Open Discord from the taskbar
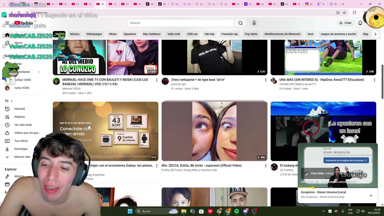The image size is (384, 216). point(245,211)
